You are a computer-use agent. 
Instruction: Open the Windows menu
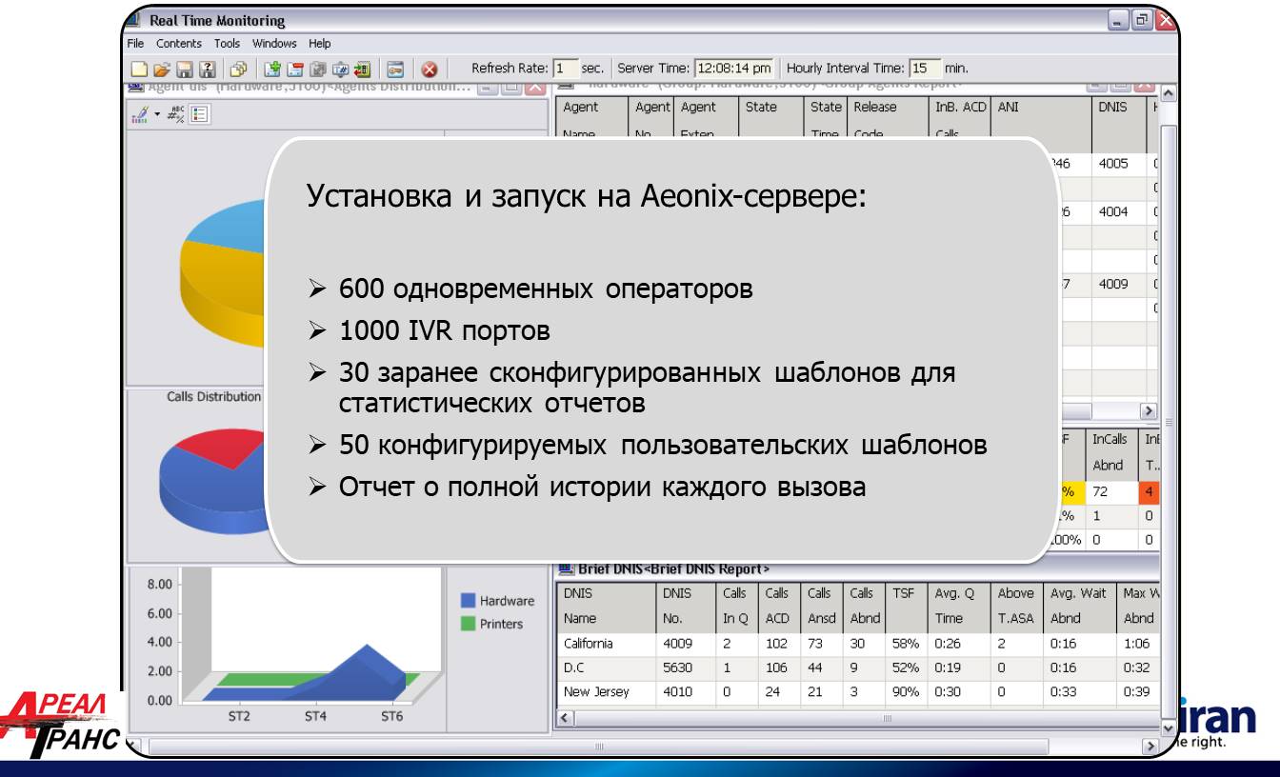(x=274, y=43)
